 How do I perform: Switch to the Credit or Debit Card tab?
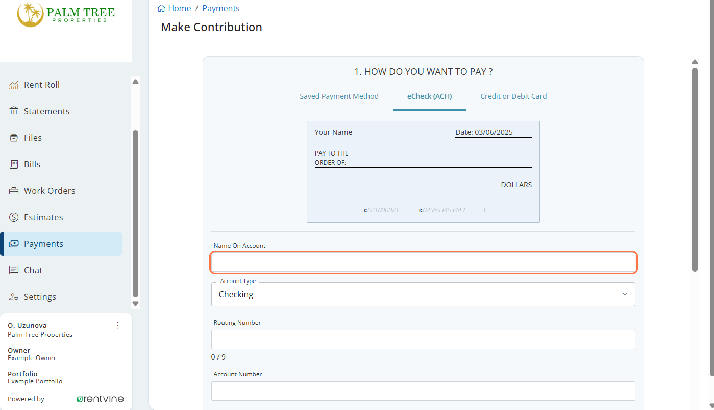[x=513, y=96]
